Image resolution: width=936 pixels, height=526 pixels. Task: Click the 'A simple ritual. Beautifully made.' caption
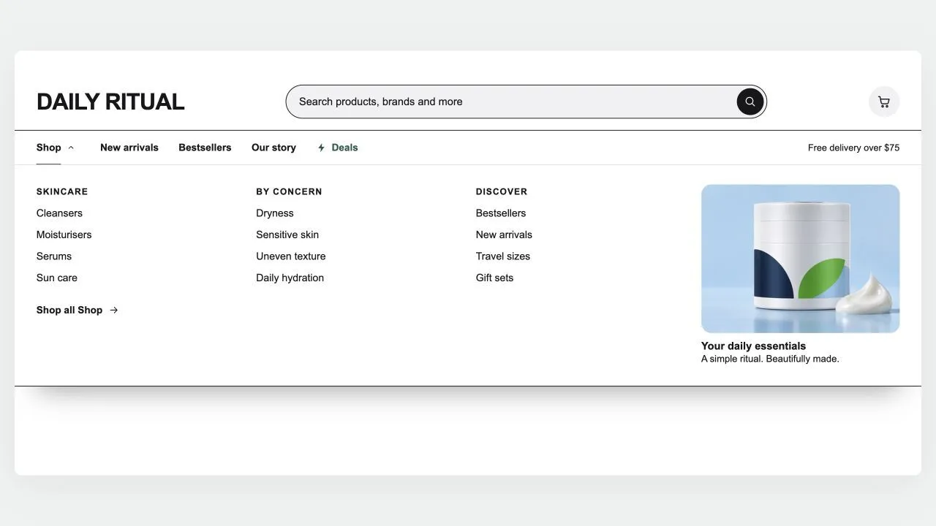point(770,359)
